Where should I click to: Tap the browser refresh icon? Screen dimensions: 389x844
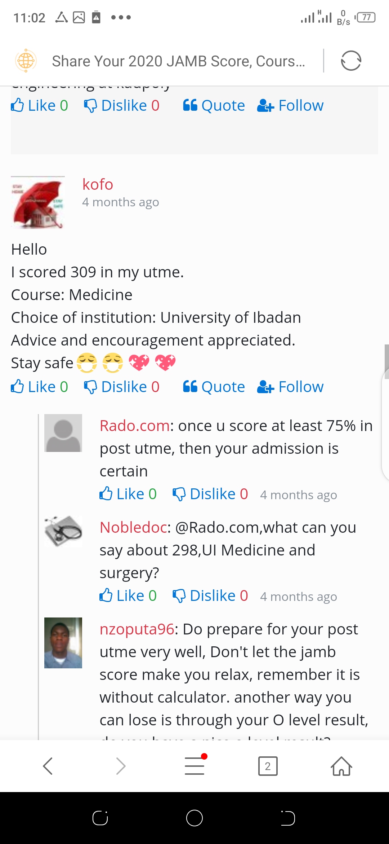click(351, 61)
